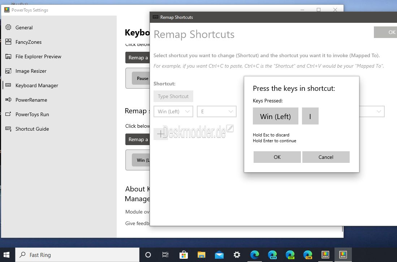Click the Module overview link

(138, 212)
